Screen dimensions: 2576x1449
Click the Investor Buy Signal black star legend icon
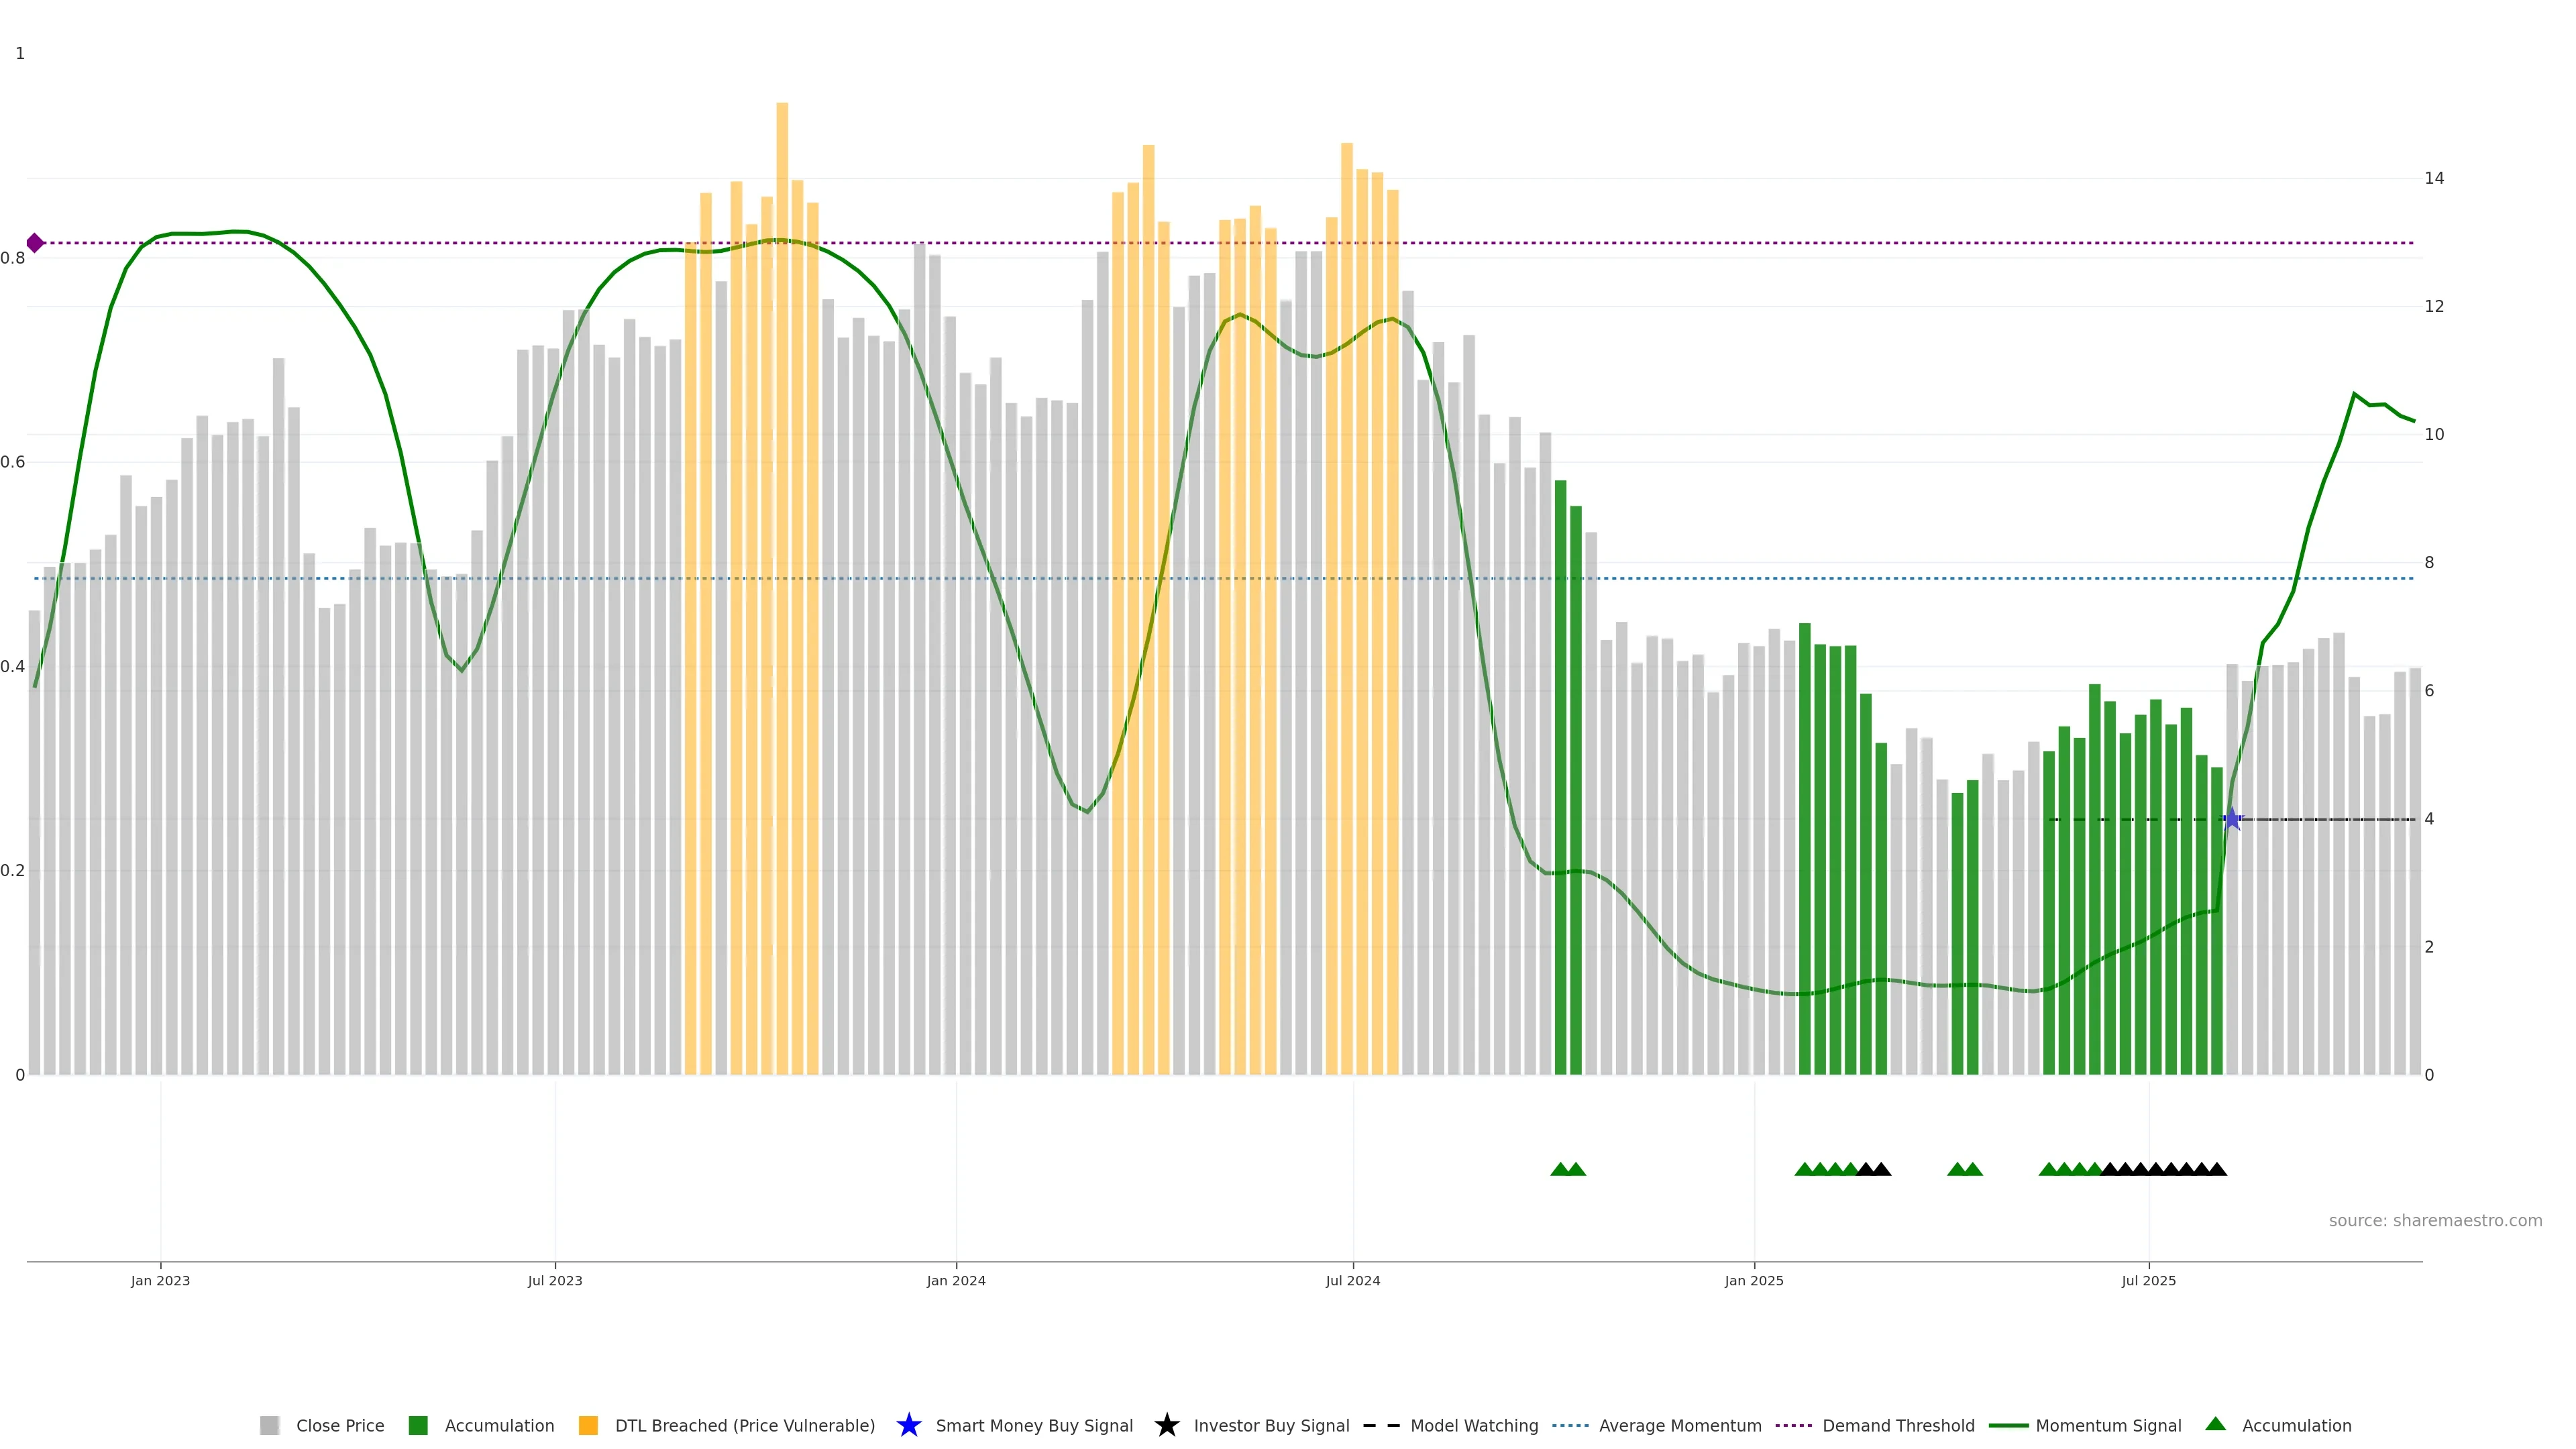pos(1166,1425)
